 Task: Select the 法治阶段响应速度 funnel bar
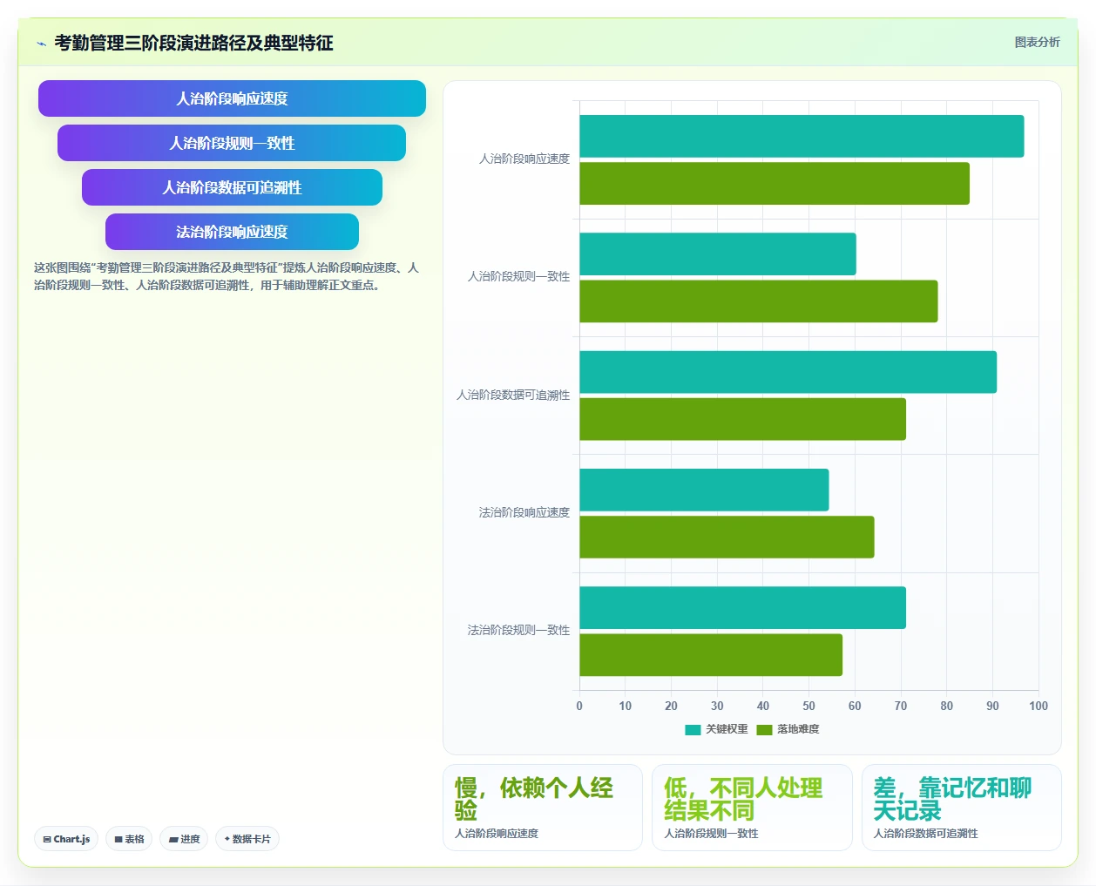click(232, 232)
